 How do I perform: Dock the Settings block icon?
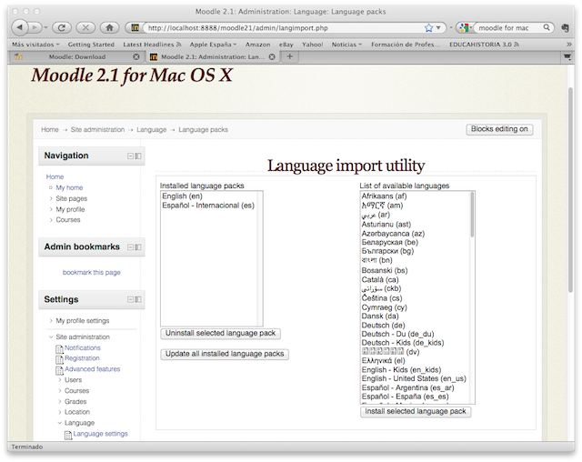[x=138, y=299]
